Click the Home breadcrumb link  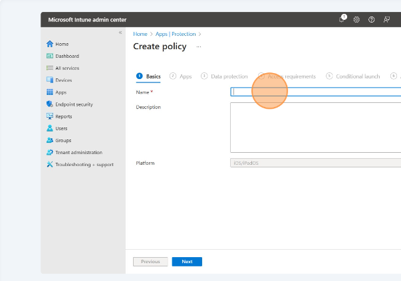point(140,33)
